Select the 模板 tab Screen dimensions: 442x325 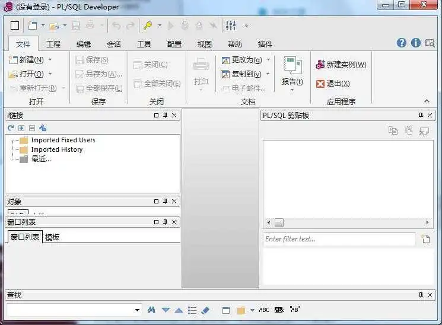click(x=52, y=237)
